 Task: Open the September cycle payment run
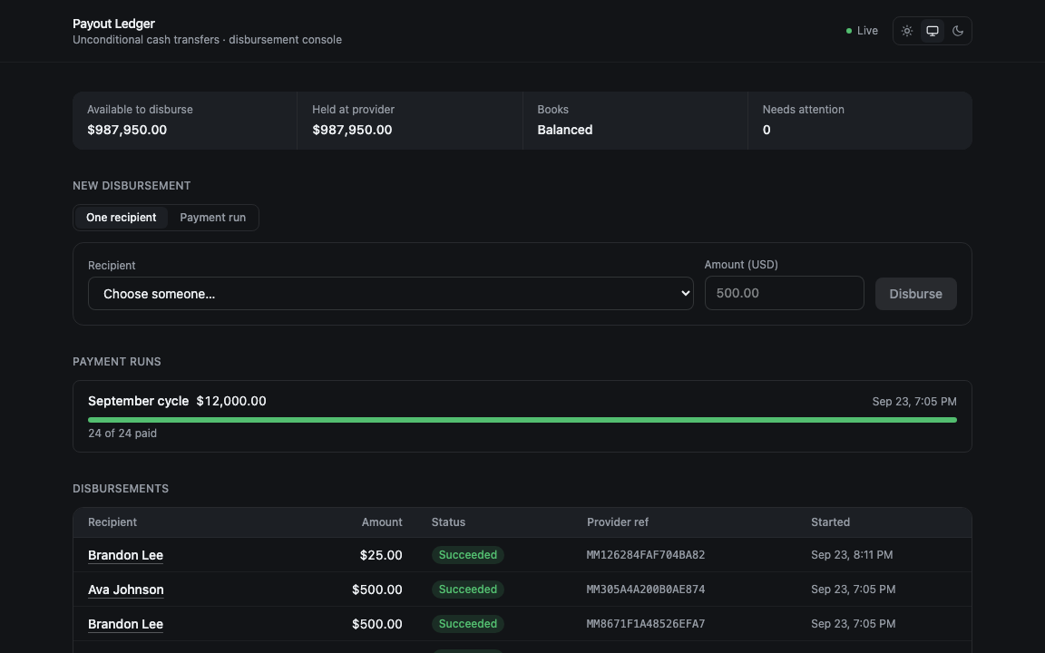point(522,416)
